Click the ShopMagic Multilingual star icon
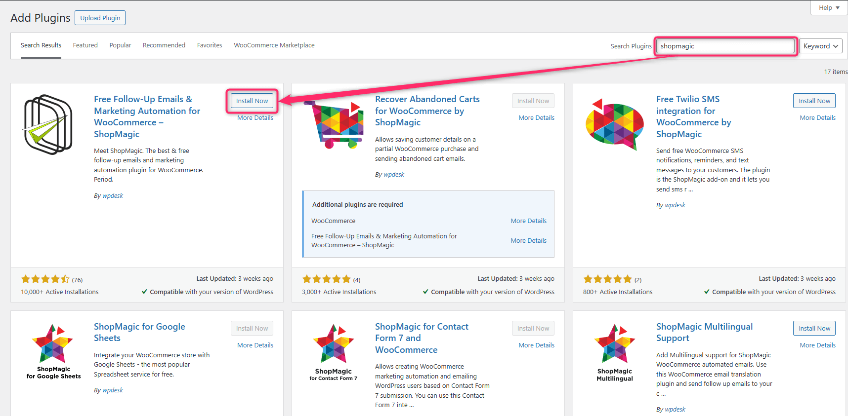The height and width of the screenshot is (416, 848). [614, 351]
